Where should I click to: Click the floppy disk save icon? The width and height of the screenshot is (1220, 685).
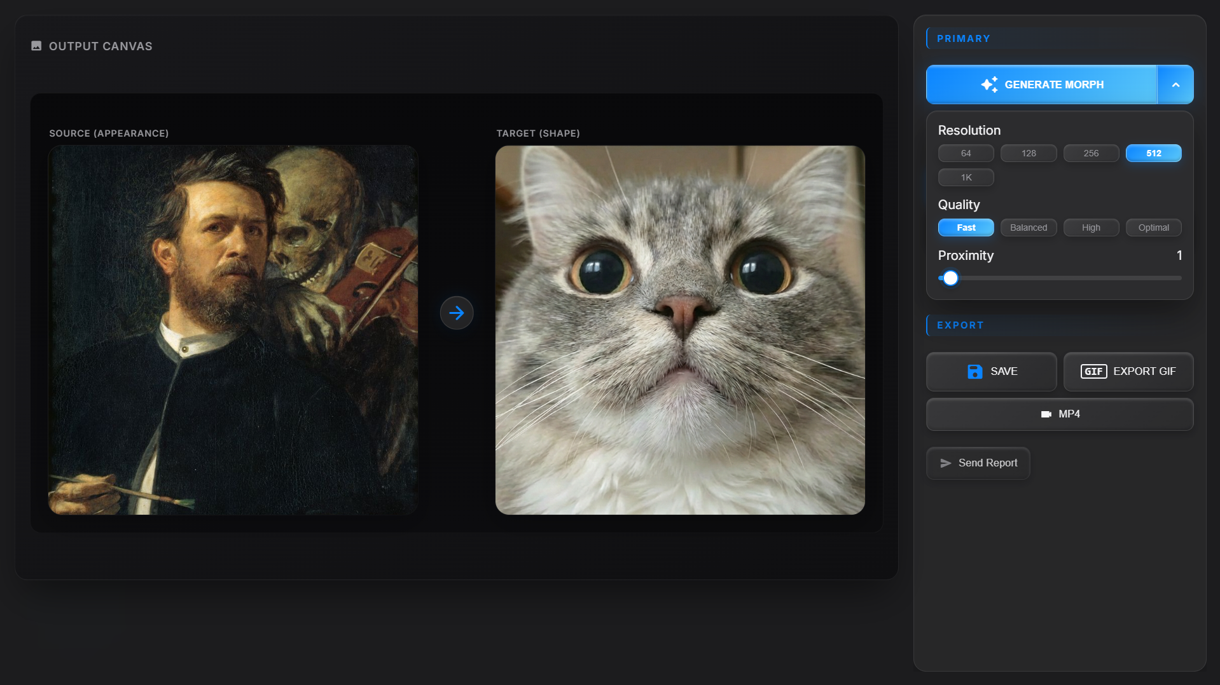(974, 372)
